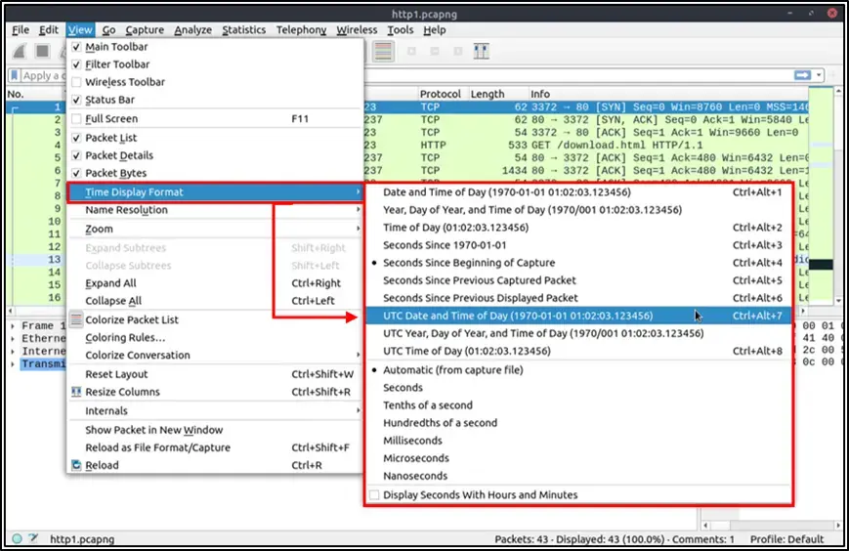Open the Statistics menu
This screenshot has height=551, width=849.
coord(243,29)
